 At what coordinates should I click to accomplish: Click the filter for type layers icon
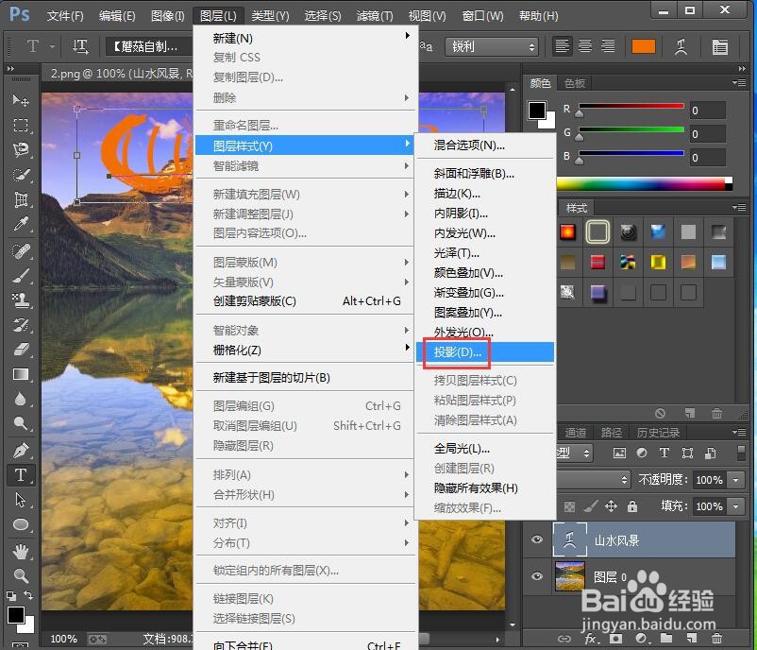664,453
